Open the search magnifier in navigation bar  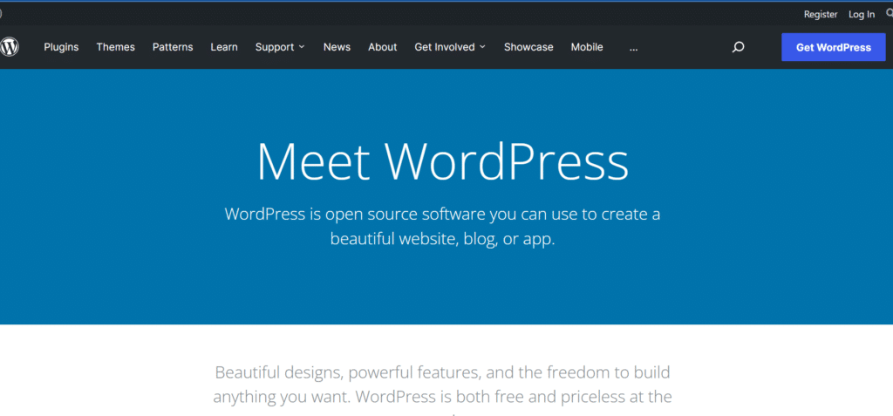pyautogui.click(x=738, y=47)
